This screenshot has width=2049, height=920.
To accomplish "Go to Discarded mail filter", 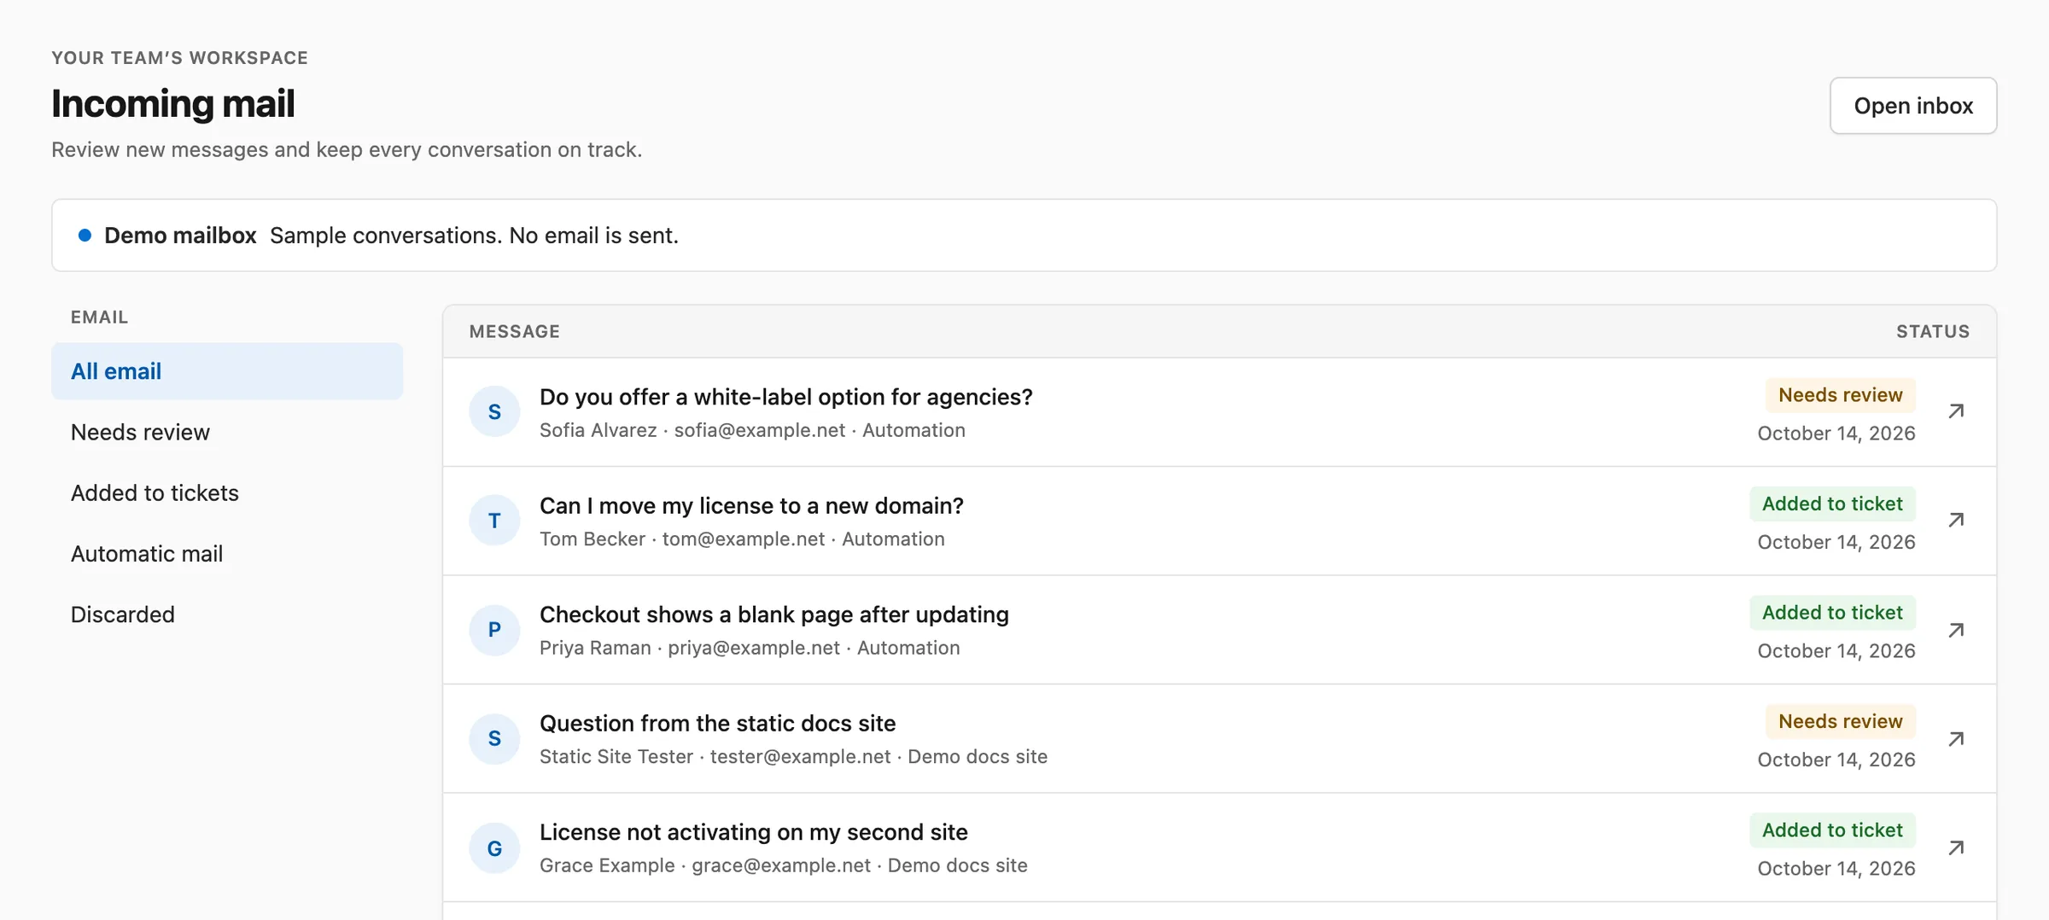I will click(x=227, y=614).
